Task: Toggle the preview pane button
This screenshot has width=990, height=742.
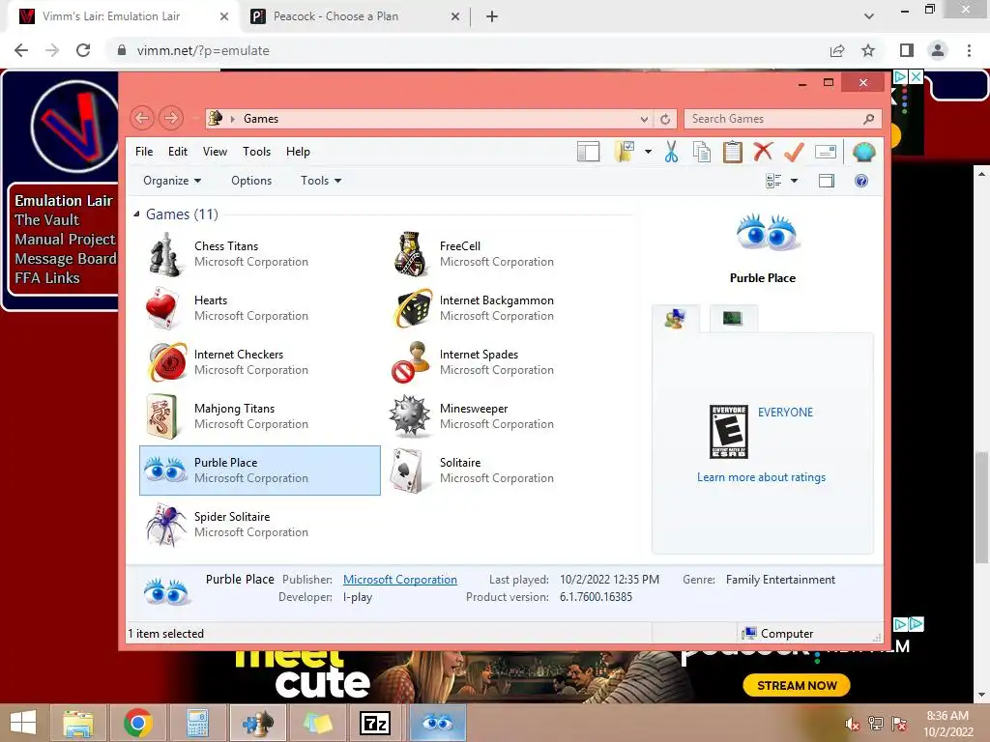Action: 827,181
